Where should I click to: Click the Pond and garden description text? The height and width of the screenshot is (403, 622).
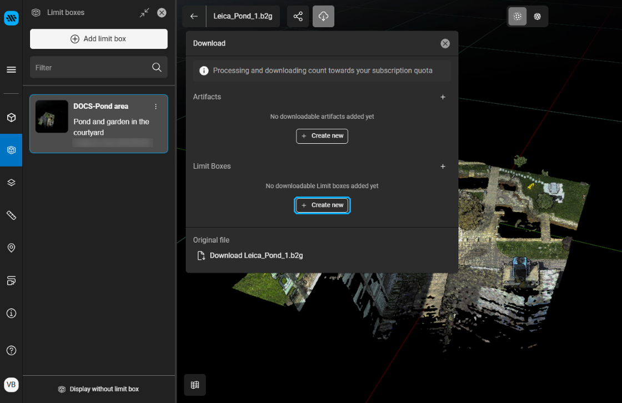coord(111,127)
